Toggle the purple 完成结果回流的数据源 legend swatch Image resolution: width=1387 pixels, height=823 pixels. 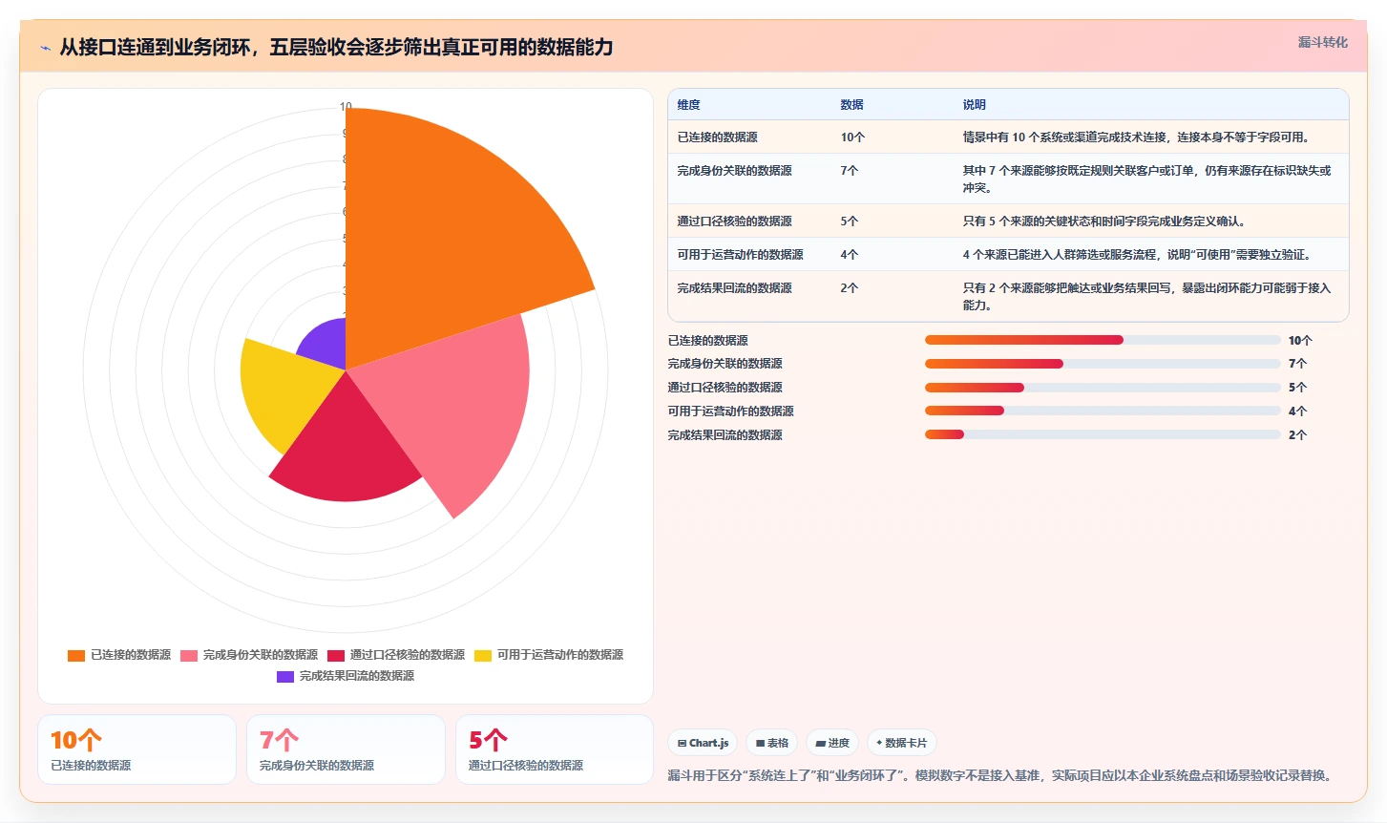(285, 676)
